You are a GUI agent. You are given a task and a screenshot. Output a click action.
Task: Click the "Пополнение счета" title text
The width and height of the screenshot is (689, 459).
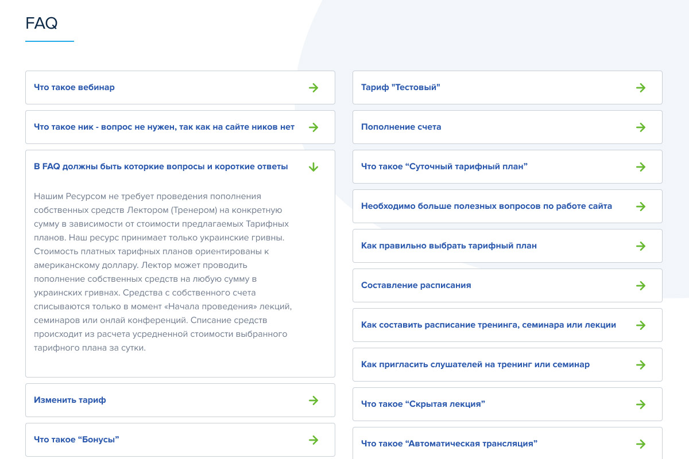click(x=401, y=127)
